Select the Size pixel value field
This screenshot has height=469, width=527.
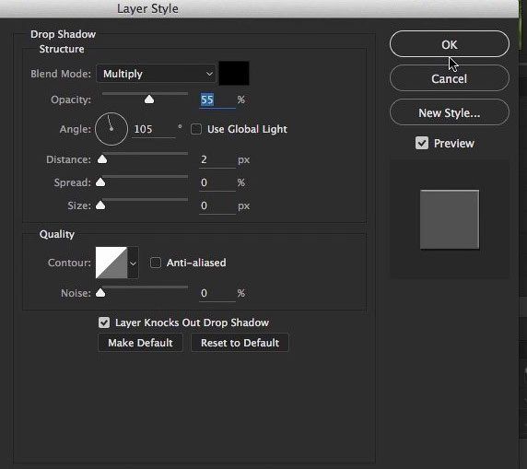[217, 205]
